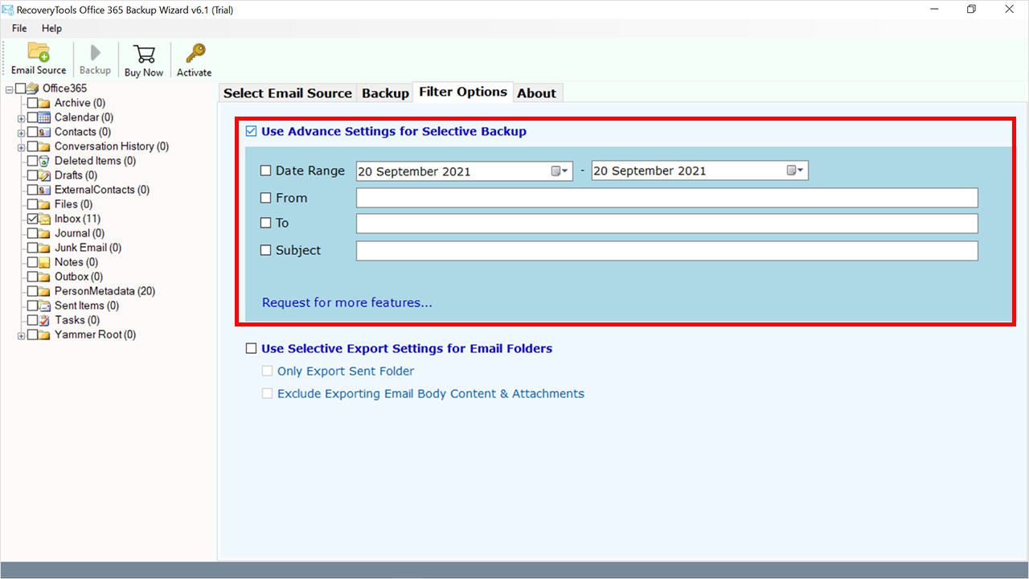
Task: Select the Sent Items folder icon
Action: click(x=45, y=306)
